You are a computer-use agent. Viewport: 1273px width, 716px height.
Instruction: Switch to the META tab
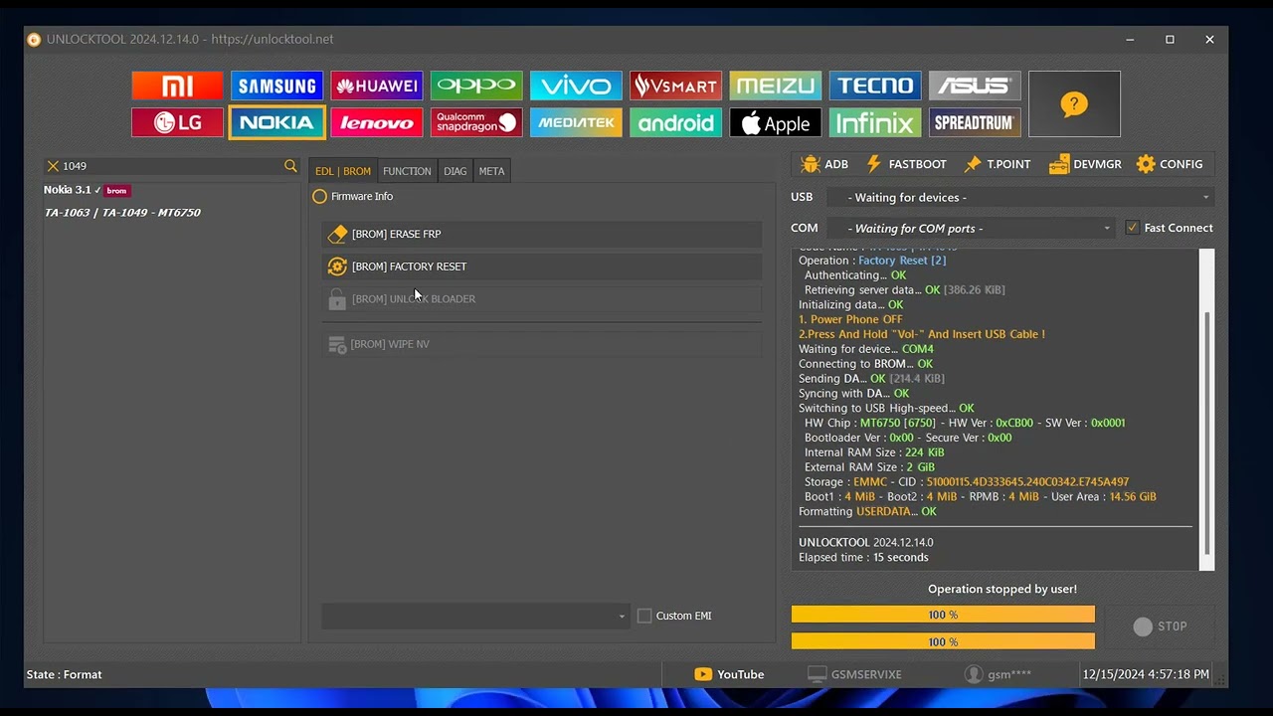point(491,171)
